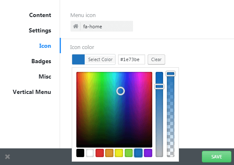
Task: Save the menu item settings
Action: tap(216, 157)
